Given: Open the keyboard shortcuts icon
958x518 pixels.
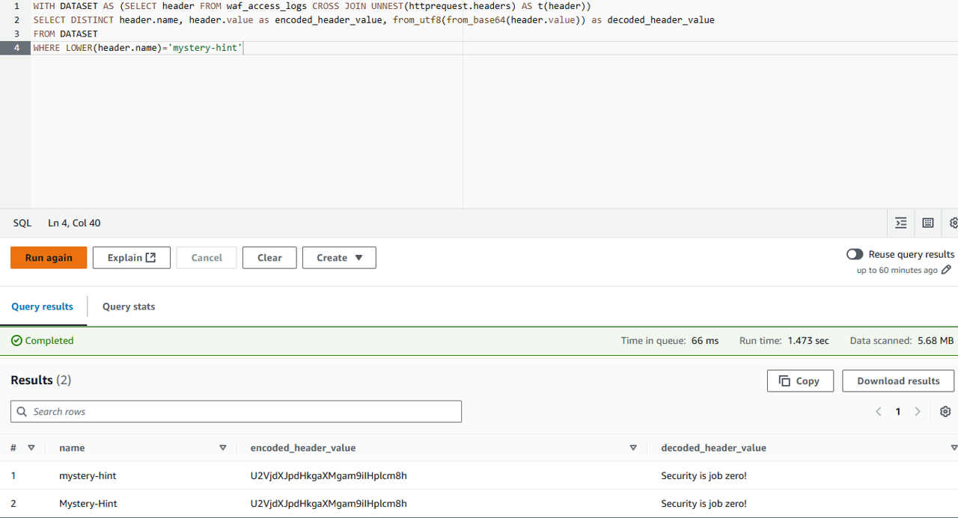Looking at the screenshot, I should (x=928, y=223).
